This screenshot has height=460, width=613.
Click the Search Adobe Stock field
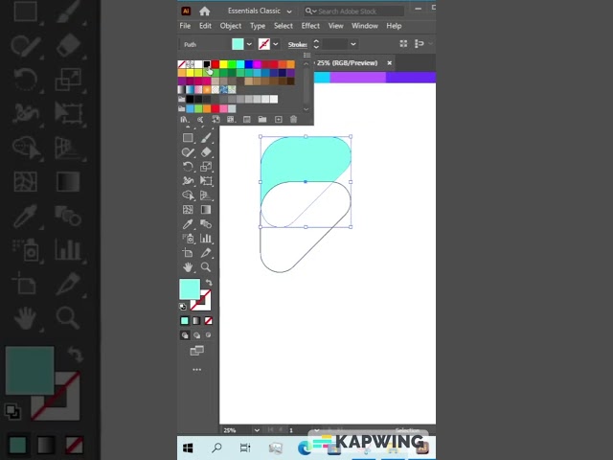click(353, 11)
